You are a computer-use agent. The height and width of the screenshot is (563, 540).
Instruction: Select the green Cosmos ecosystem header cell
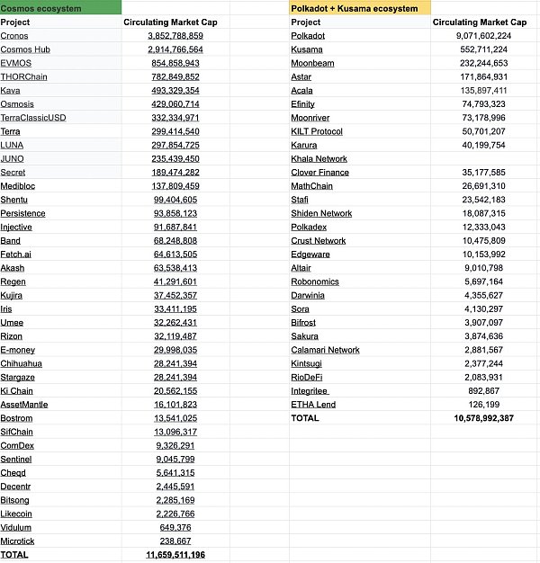[60, 8]
